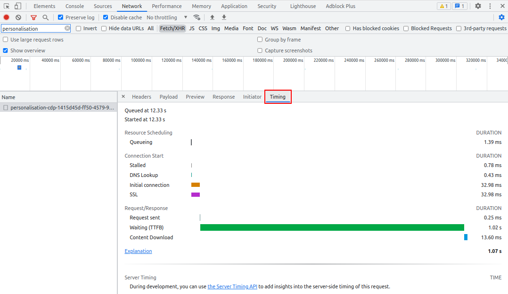Open the Sources panel tab

pyautogui.click(x=103, y=6)
